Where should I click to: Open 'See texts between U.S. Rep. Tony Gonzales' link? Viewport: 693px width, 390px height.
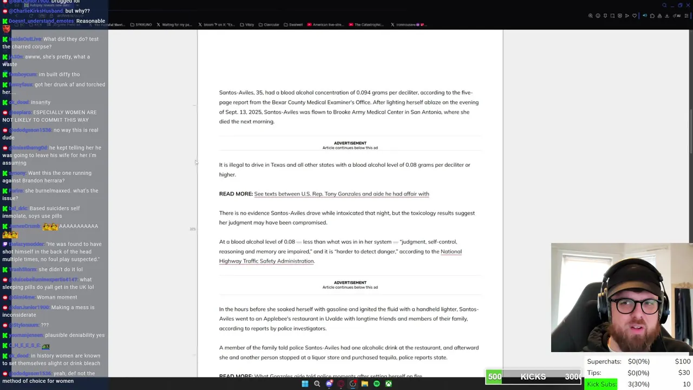[x=342, y=194]
